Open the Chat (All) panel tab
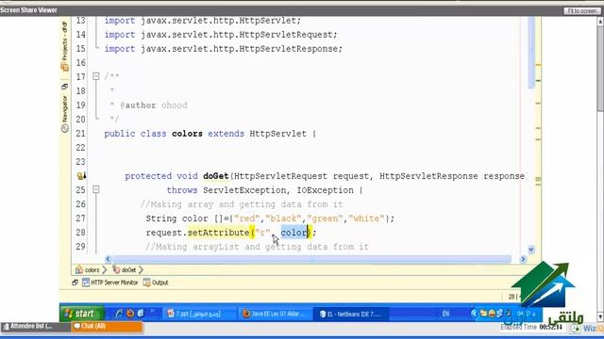Image resolution: width=604 pixels, height=339 pixels. tap(107, 327)
